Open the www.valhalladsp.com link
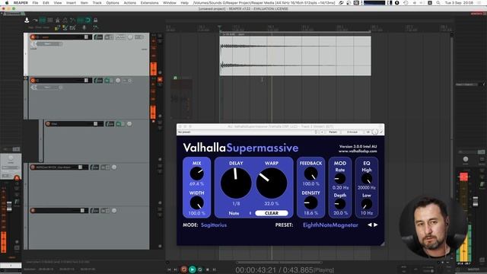Screen dimensions: 487x274 click(x=358, y=151)
